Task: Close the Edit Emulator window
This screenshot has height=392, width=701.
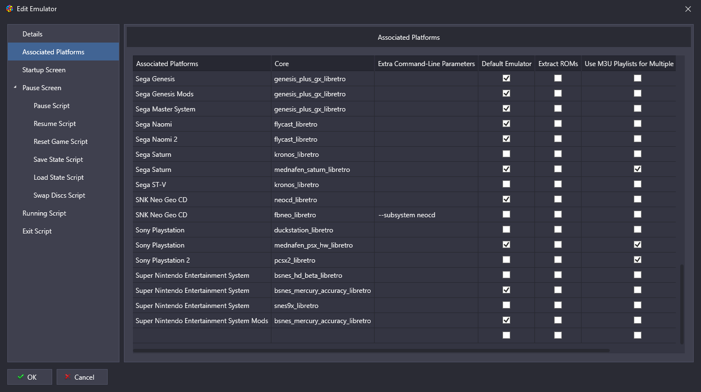Action: click(x=688, y=9)
